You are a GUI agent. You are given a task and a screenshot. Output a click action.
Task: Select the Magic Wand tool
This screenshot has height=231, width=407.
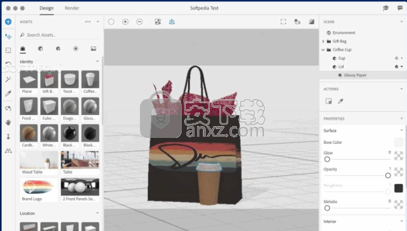[x=8, y=79]
